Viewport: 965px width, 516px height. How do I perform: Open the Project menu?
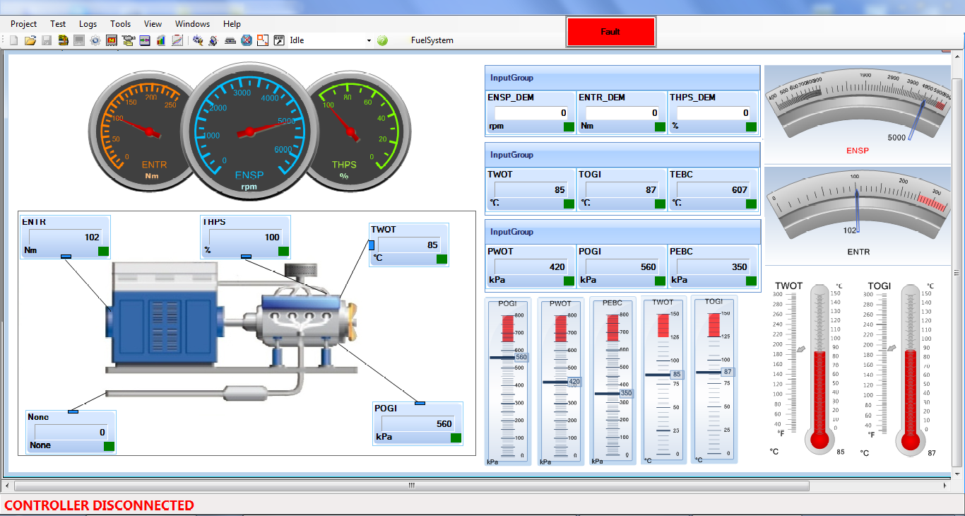[23, 24]
